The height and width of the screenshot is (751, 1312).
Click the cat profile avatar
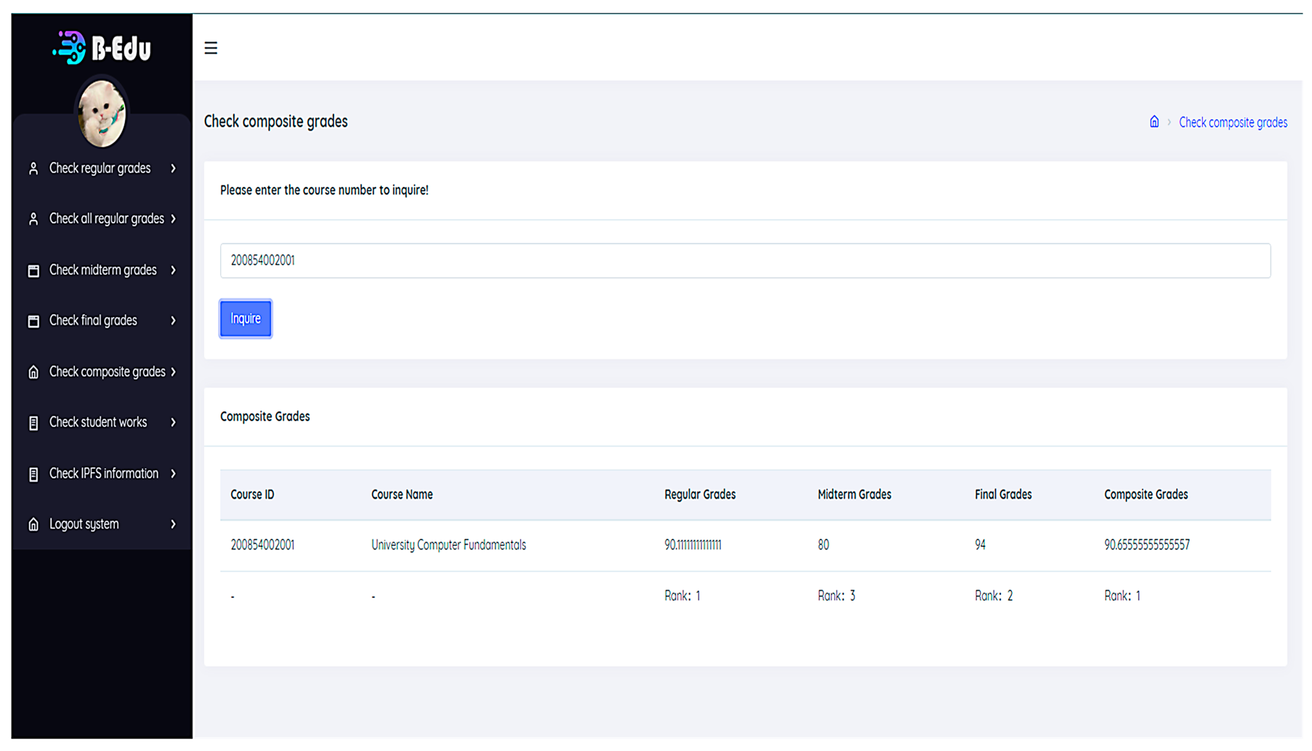pyautogui.click(x=102, y=113)
